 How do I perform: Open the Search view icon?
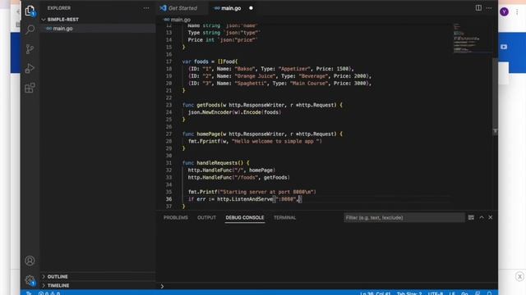click(x=30, y=29)
